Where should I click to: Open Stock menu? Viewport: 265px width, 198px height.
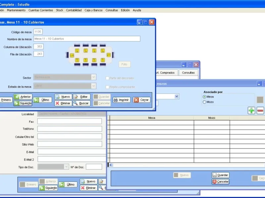[x=60, y=10]
